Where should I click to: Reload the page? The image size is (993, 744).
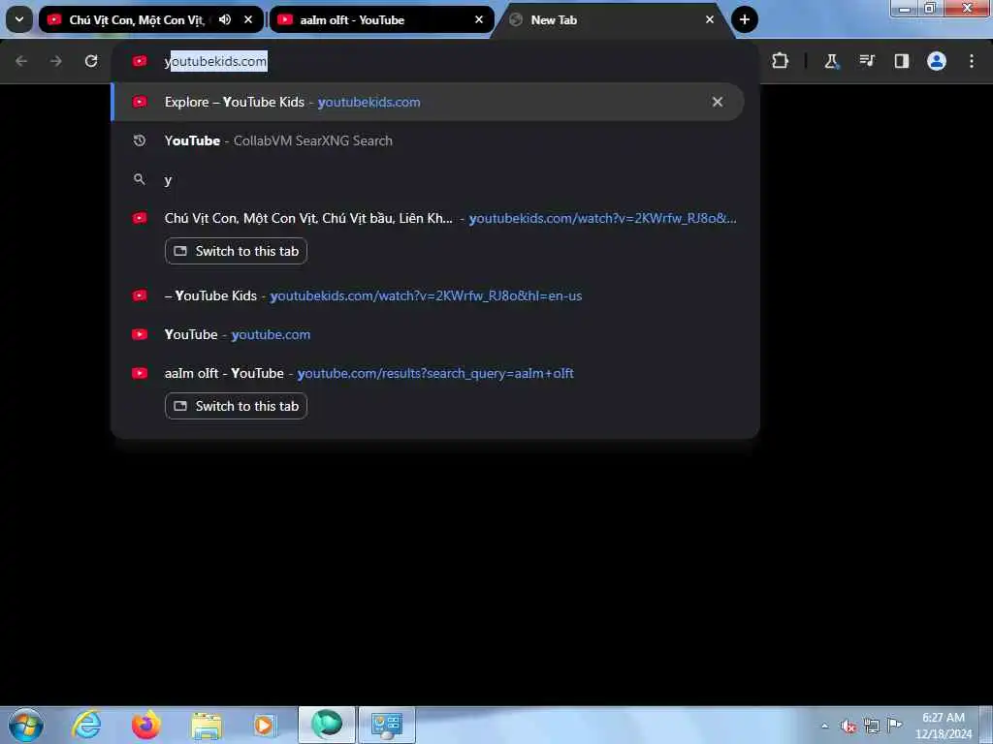click(x=91, y=61)
